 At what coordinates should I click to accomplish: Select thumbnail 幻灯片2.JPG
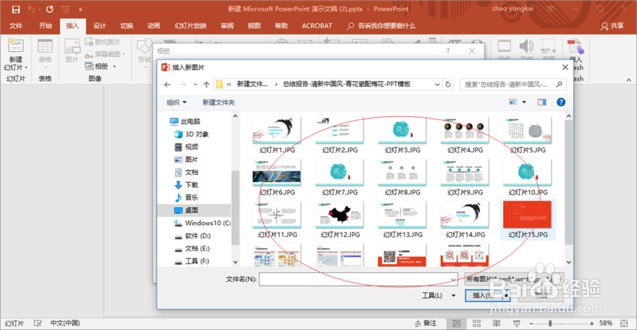(x=340, y=135)
